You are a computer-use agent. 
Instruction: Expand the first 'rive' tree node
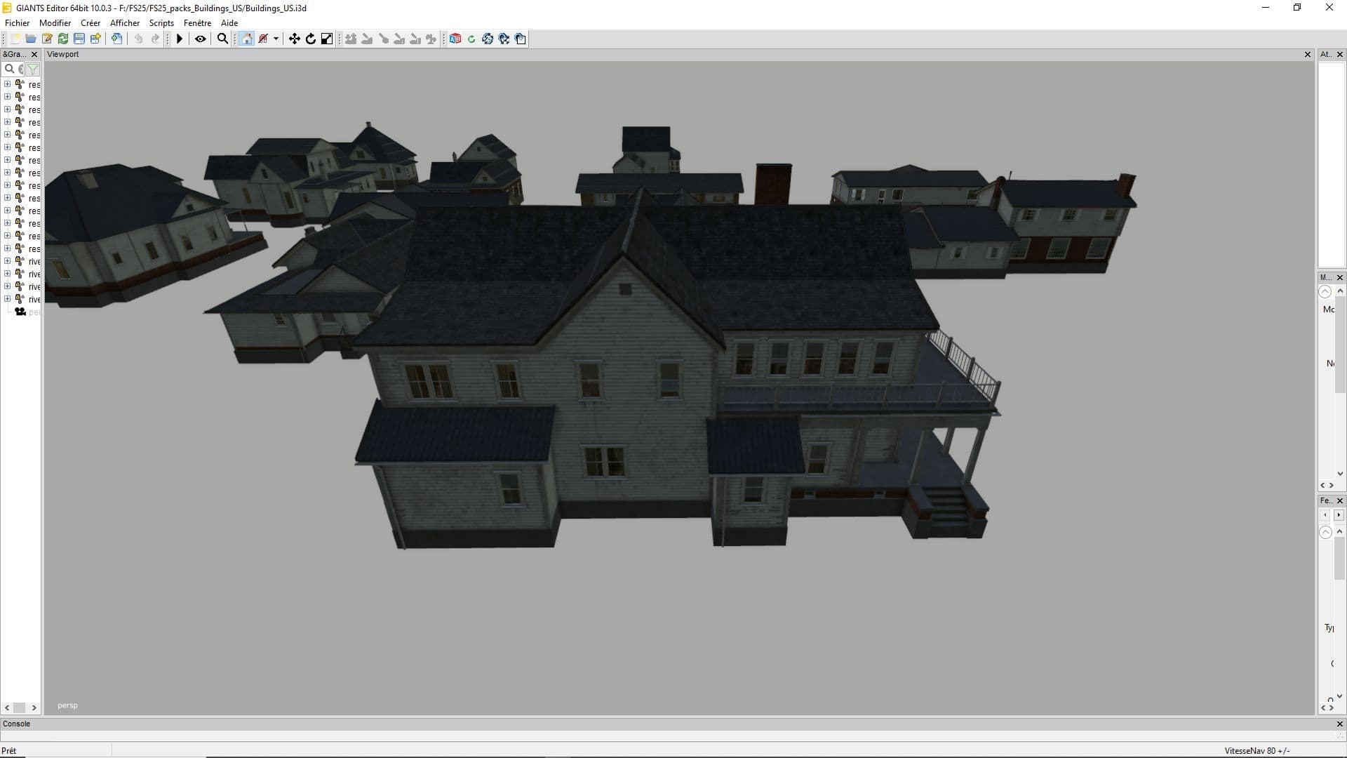[x=7, y=261]
